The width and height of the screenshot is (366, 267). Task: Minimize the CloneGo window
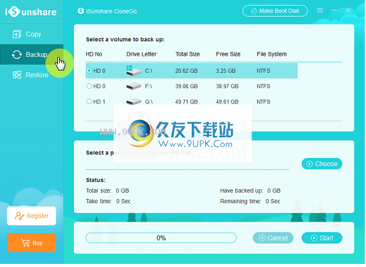pos(334,10)
